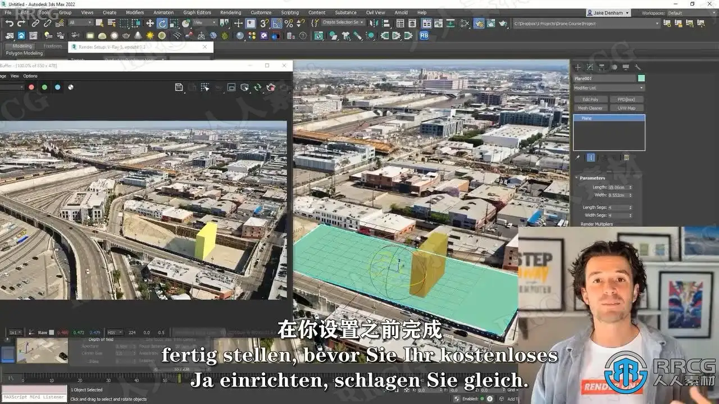Expand the Modifier List dropdown

609,88
